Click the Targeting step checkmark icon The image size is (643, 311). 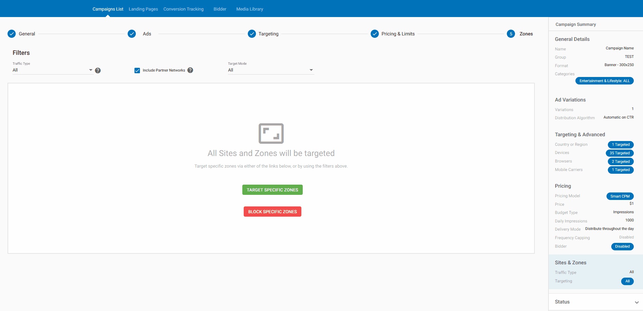pyautogui.click(x=252, y=34)
